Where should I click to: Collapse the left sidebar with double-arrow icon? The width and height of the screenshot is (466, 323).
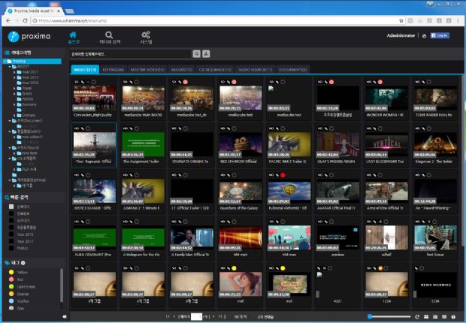65,317
